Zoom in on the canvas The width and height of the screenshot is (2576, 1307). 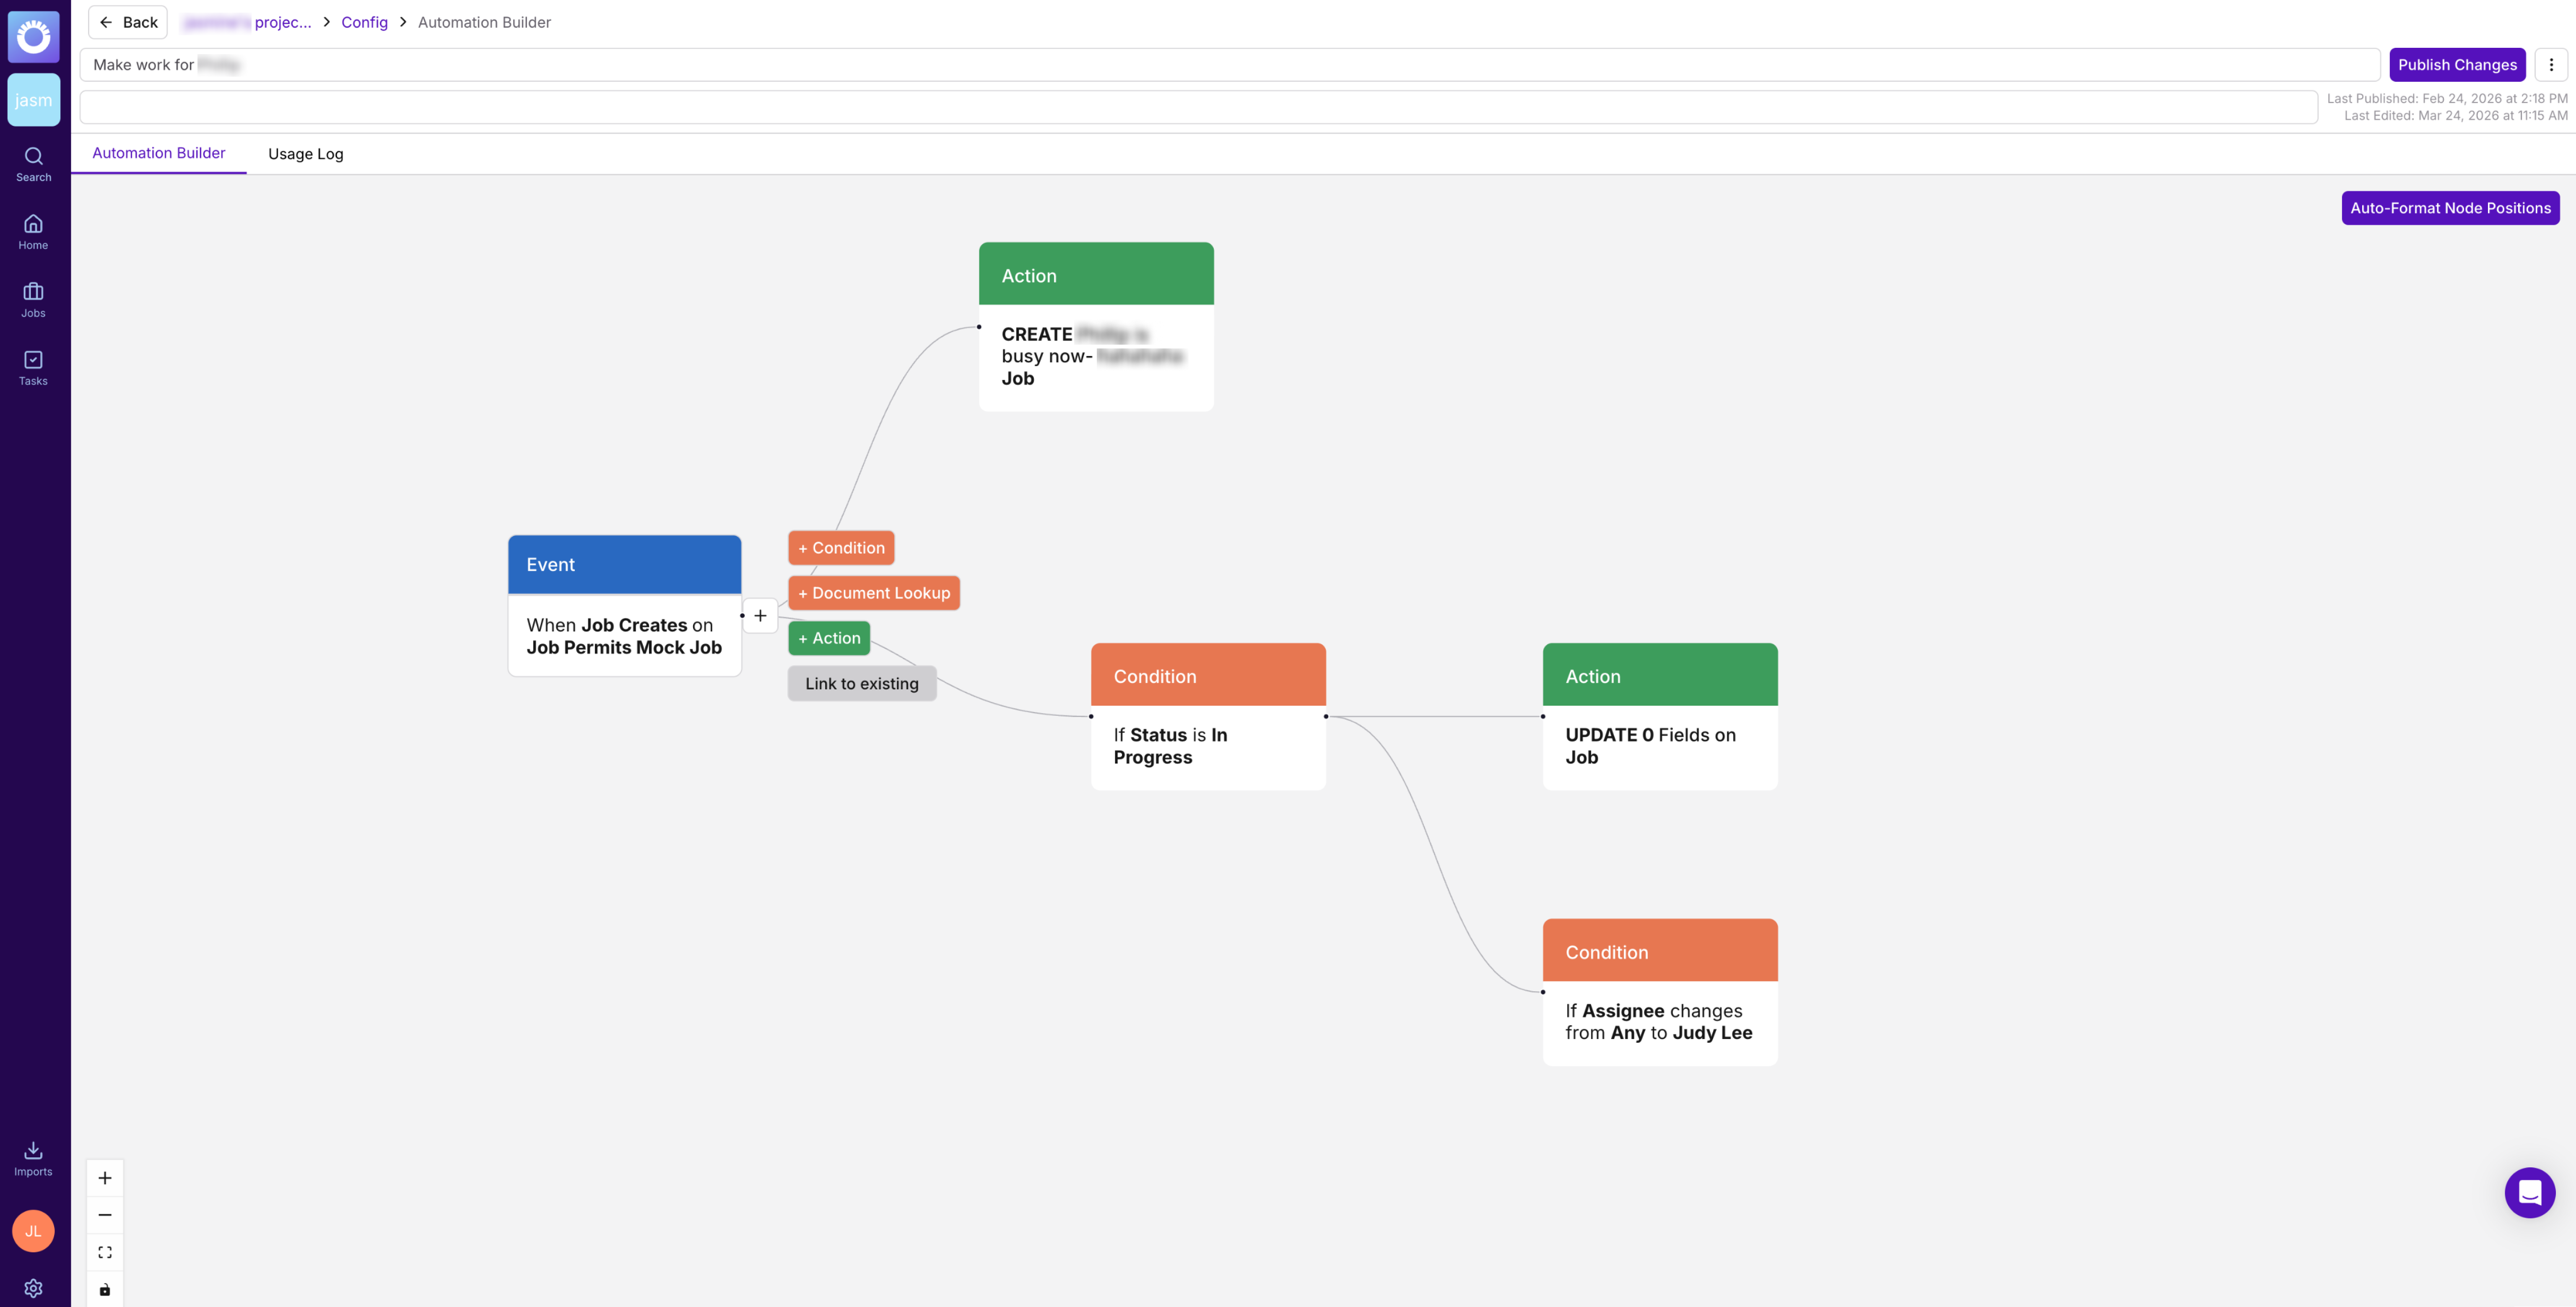coord(105,1178)
